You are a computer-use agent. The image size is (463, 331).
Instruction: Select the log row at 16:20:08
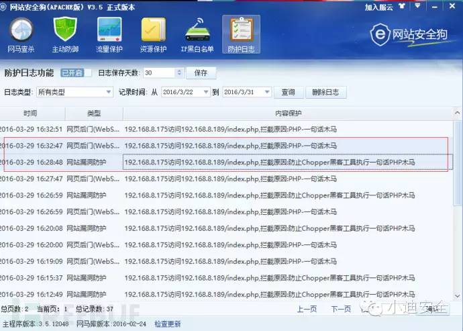(226, 228)
